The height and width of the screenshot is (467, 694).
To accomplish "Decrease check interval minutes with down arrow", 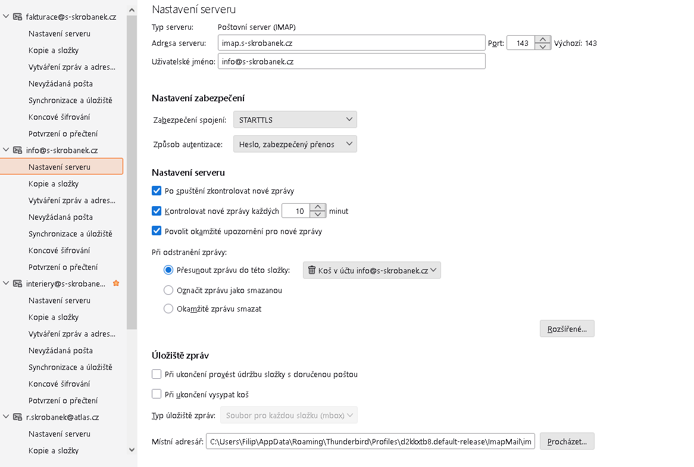I will pyautogui.click(x=318, y=214).
